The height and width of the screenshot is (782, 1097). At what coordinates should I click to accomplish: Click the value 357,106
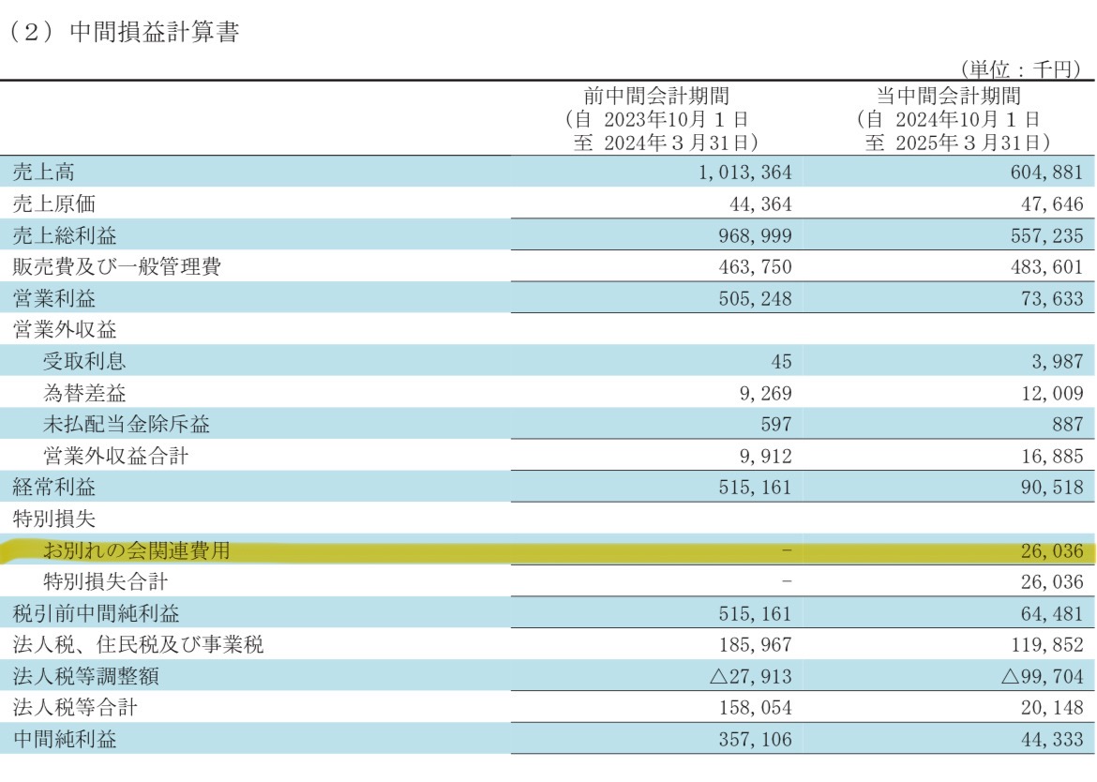click(755, 739)
